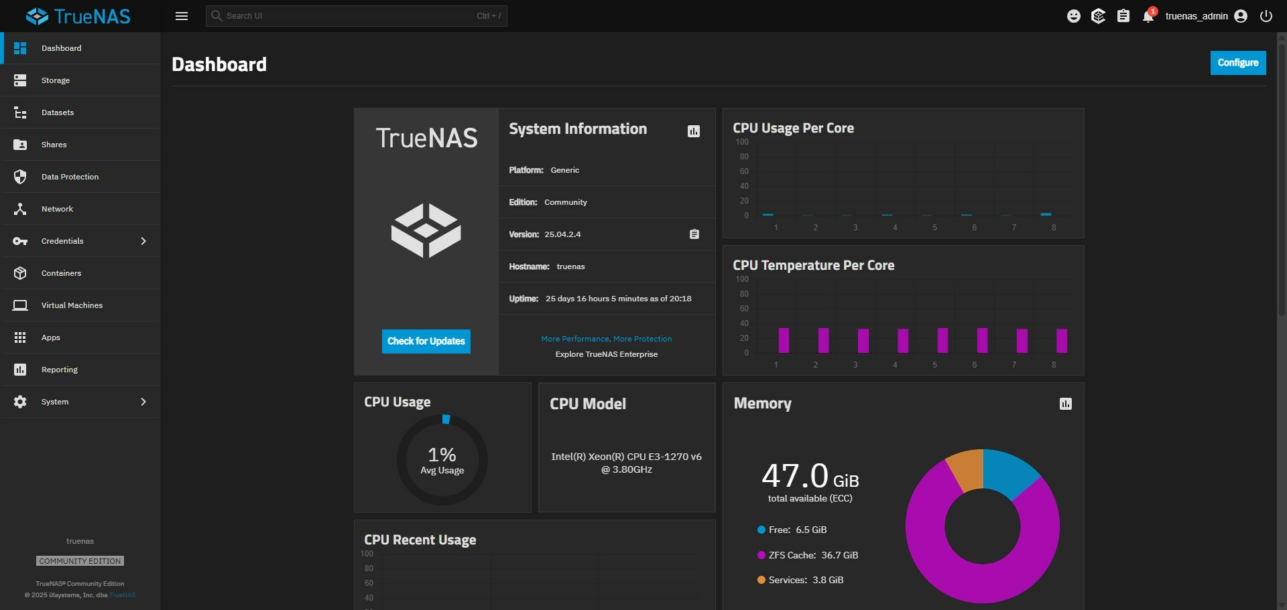This screenshot has height=610, width=1287.
Task: Click the power button icon
Action: tap(1266, 16)
